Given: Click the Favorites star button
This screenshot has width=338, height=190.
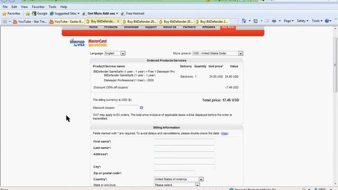Looking at the screenshot, I should (11, 14).
